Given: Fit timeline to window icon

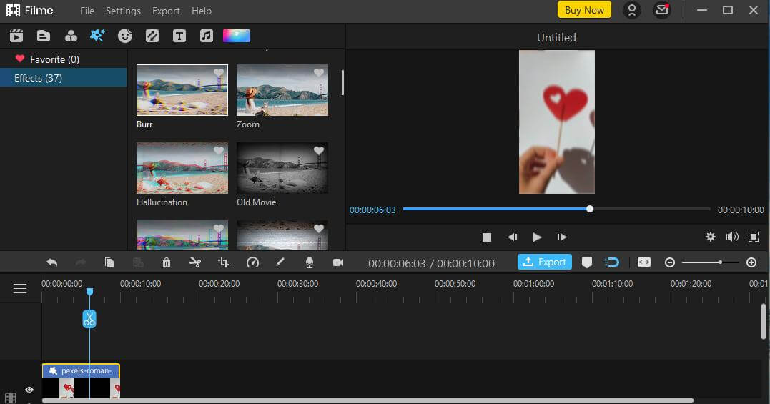Looking at the screenshot, I should click(x=643, y=262).
